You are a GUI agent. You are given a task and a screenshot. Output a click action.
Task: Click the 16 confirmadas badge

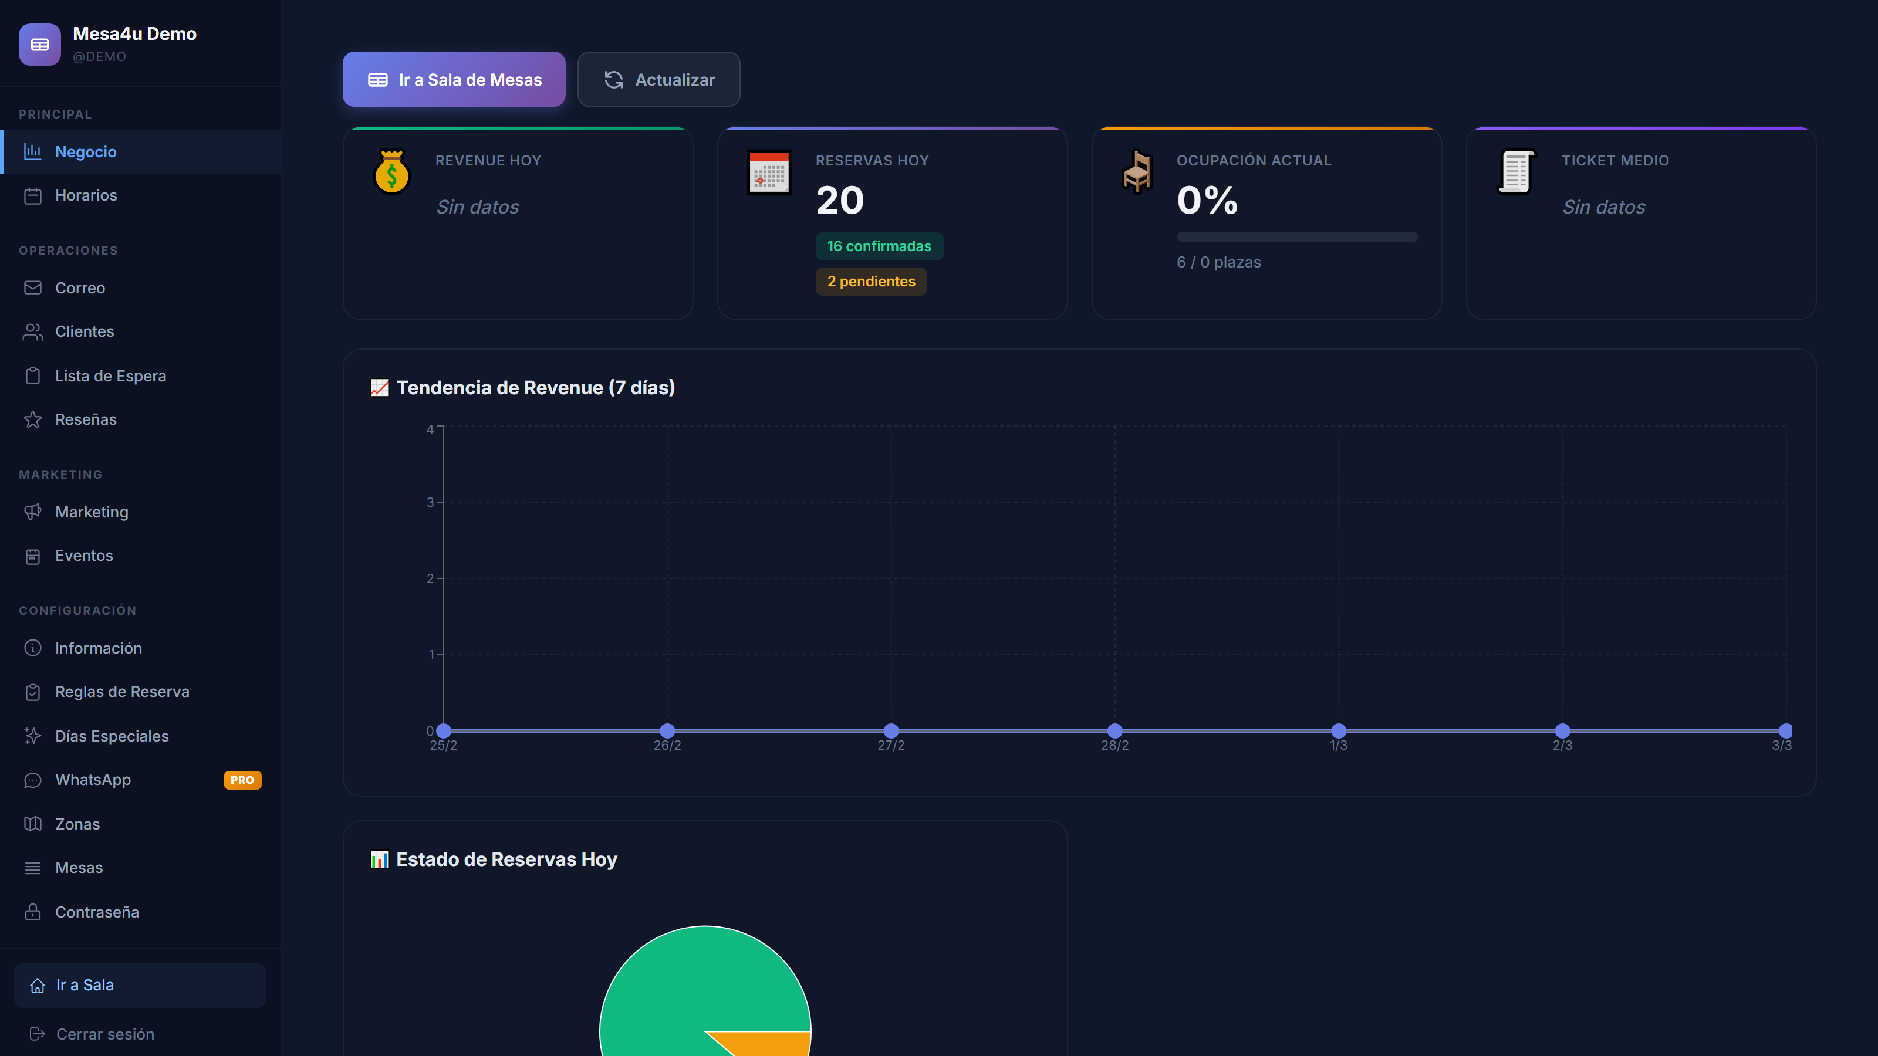(x=879, y=246)
